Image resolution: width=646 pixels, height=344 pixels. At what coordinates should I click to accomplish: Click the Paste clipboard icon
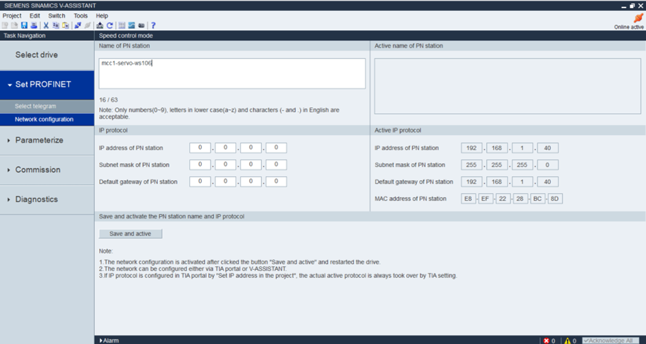coord(66,25)
